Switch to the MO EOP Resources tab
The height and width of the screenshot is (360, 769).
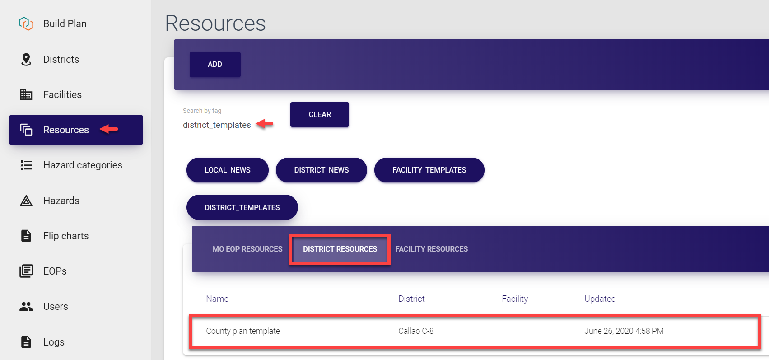[x=247, y=249]
